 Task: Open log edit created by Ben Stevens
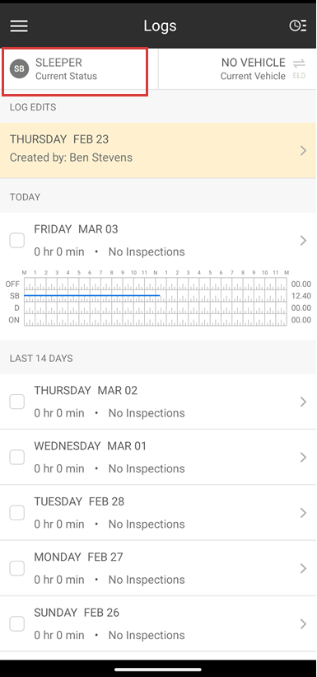coord(158,151)
